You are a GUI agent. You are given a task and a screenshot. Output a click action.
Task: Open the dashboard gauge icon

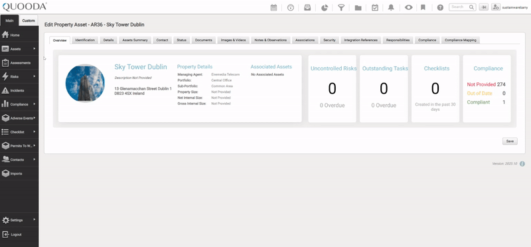pyautogui.click(x=291, y=7)
